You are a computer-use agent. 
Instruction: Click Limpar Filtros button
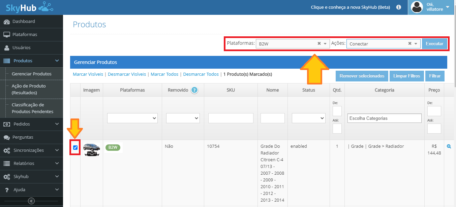tap(406, 76)
